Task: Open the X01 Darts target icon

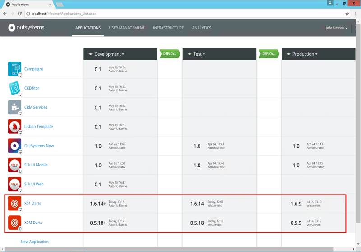Action: [14, 203]
